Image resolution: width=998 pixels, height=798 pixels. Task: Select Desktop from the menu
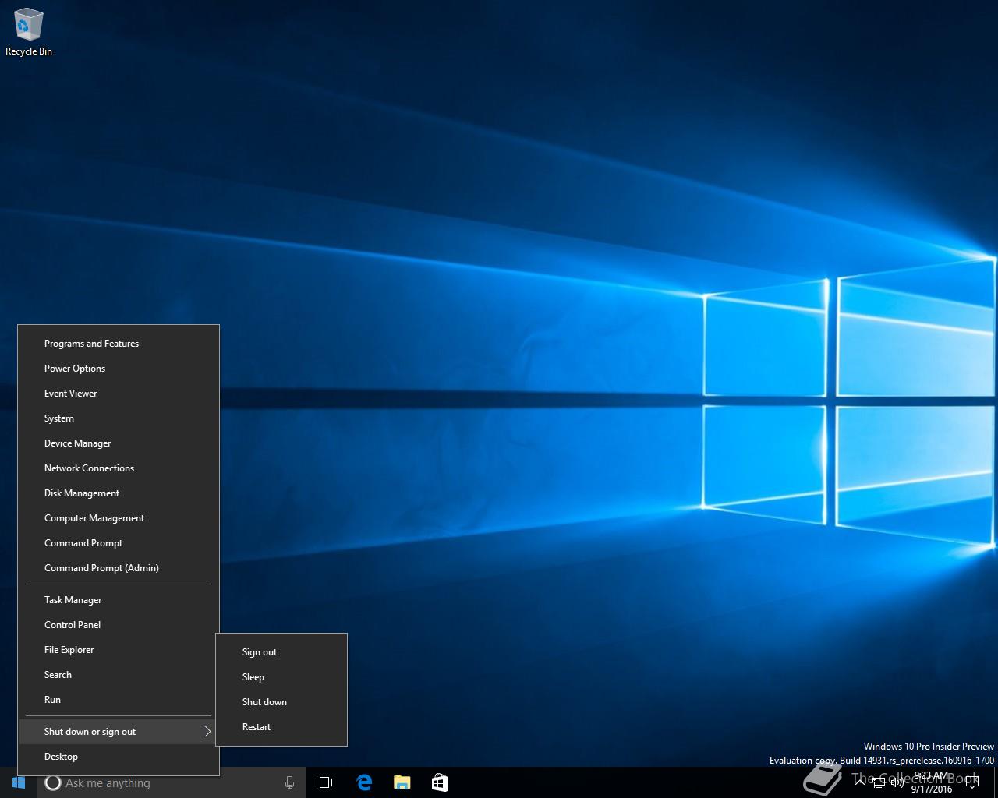(119, 757)
